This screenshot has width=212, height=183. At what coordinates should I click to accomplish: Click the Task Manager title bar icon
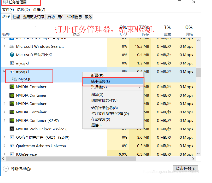click(5, 2)
